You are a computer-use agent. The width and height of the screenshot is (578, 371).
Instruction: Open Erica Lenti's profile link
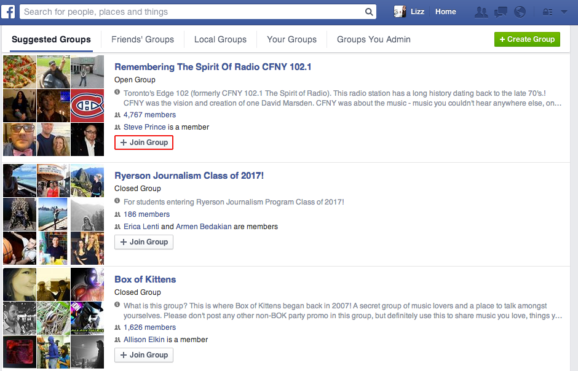pyautogui.click(x=141, y=227)
